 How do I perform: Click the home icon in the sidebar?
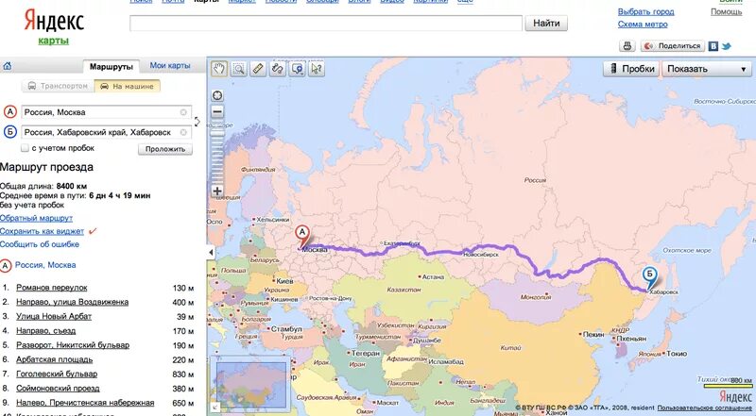tap(8, 66)
